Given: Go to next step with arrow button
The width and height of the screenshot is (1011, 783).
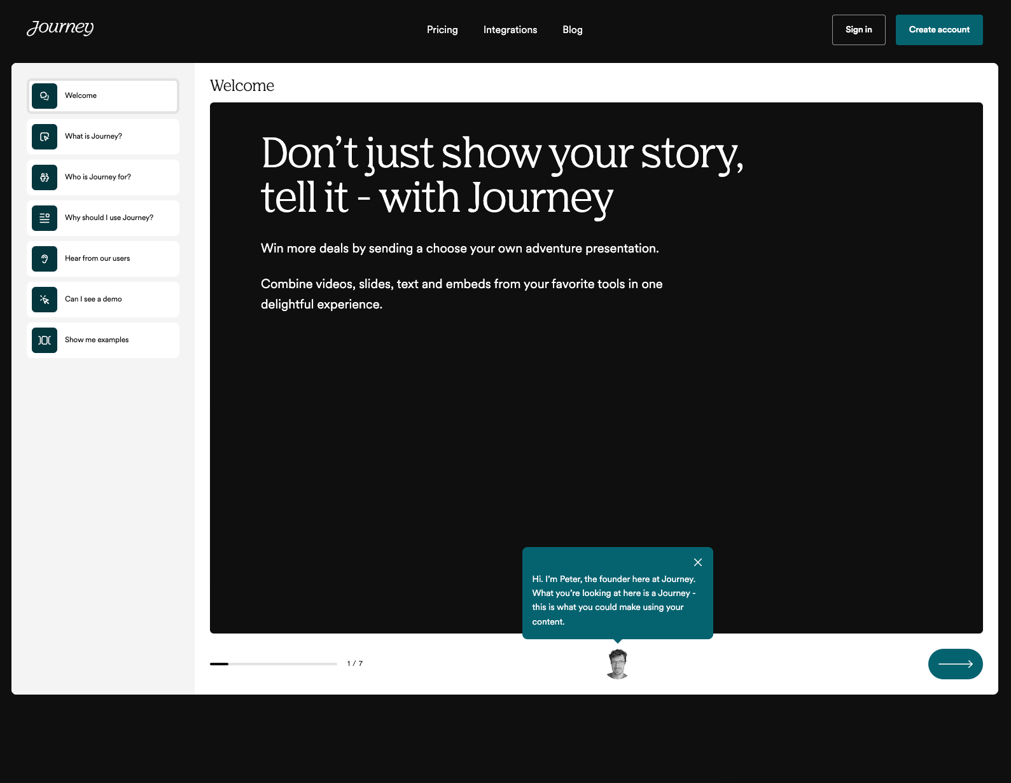Looking at the screenshot, I should coord(955,664).
